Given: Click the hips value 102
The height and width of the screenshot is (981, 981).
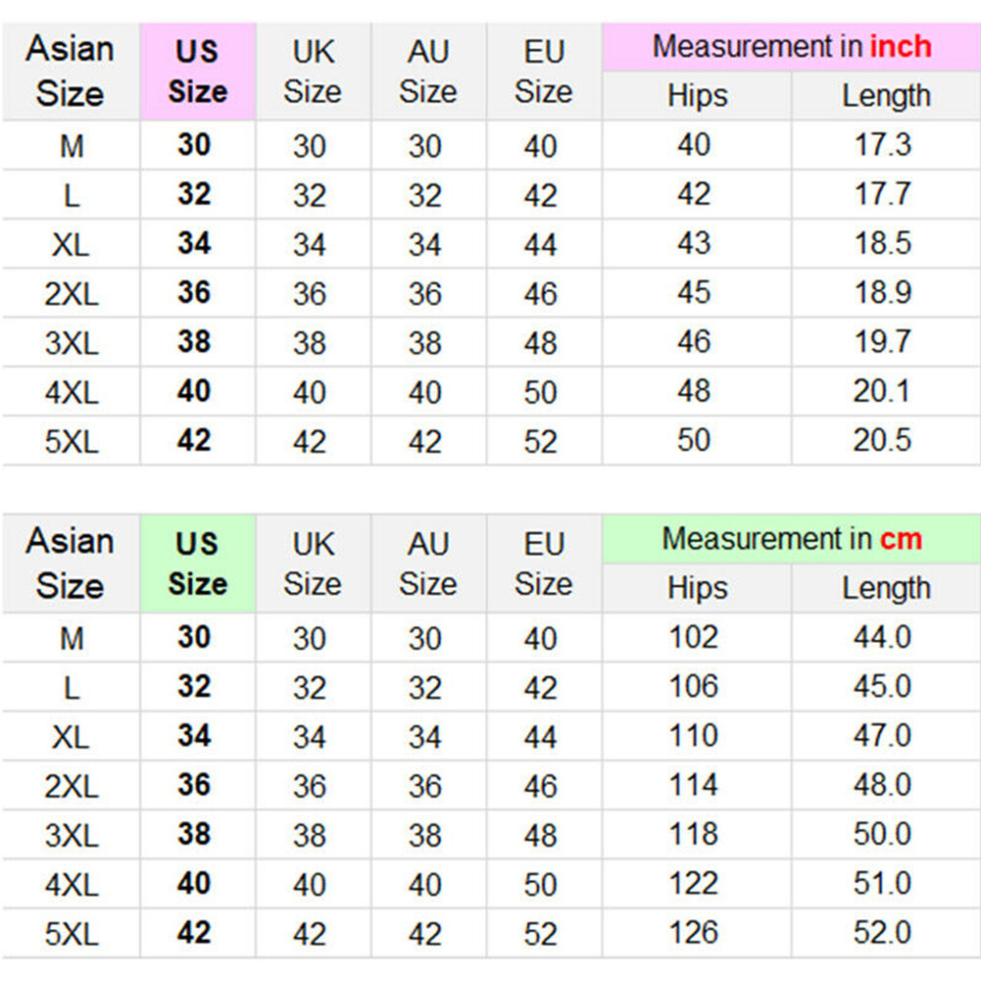Looking at the screenshot, I should [694, 637].
